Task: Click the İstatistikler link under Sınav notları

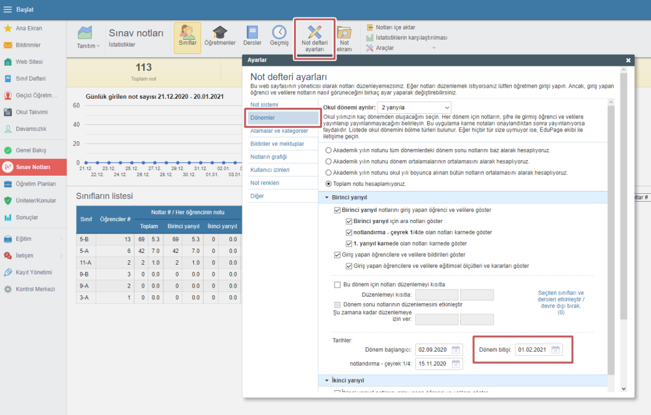Action: click(x=122, y=44)
